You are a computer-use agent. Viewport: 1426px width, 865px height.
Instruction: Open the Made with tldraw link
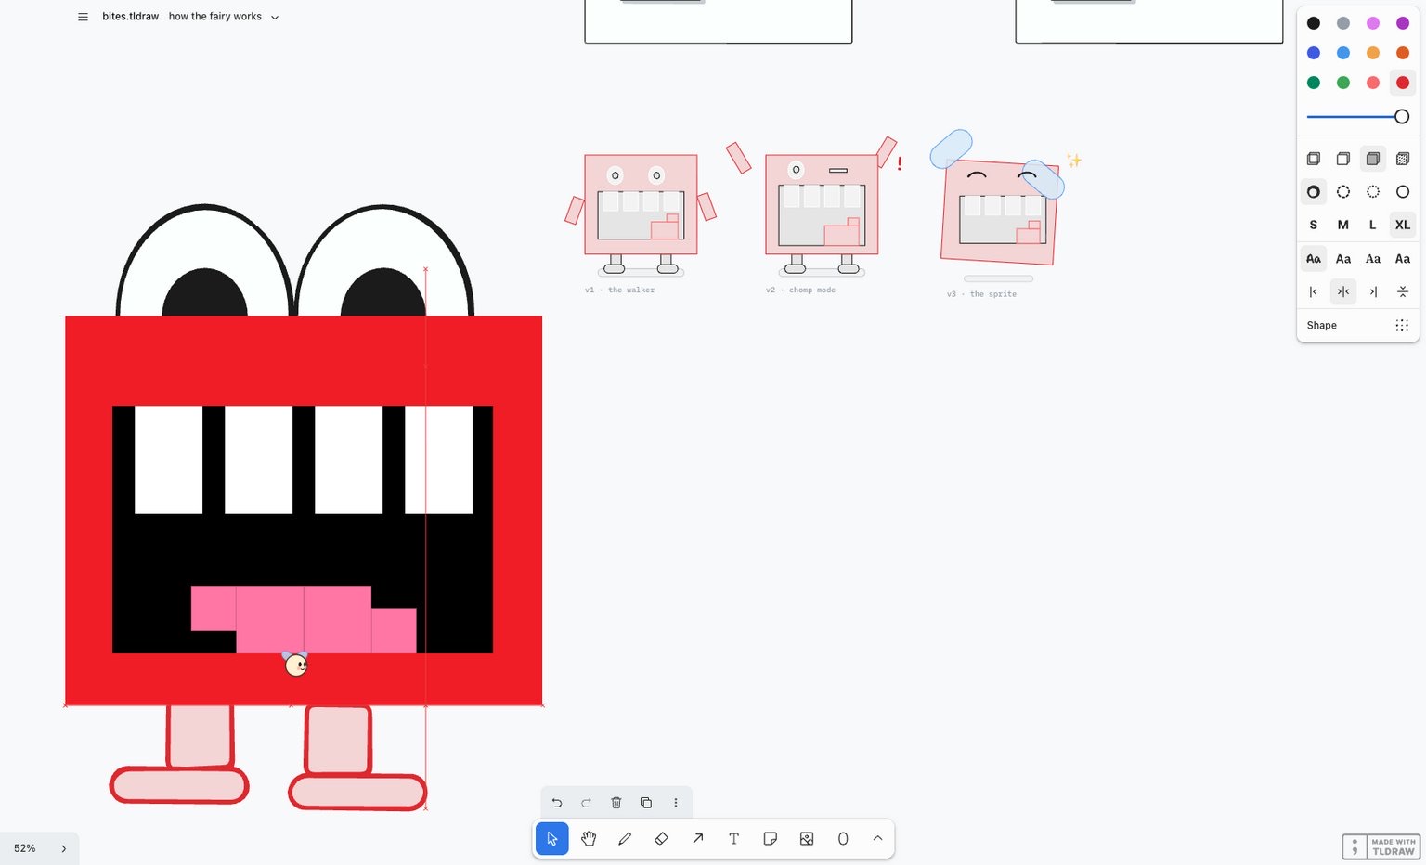1381,846
